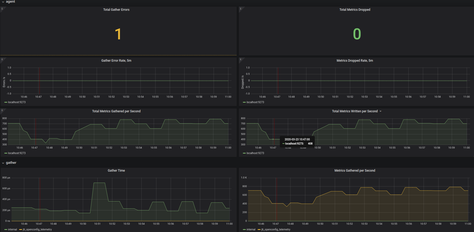Open the Total Metrics Dropped panel title menu
Image resolution: width=474 pixels, height=232 pixels.
coord(355,10)
